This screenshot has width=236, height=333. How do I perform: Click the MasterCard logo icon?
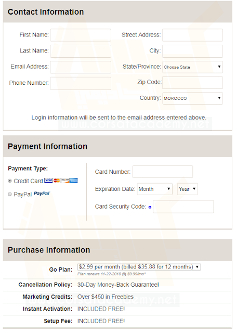click(57, 181)
